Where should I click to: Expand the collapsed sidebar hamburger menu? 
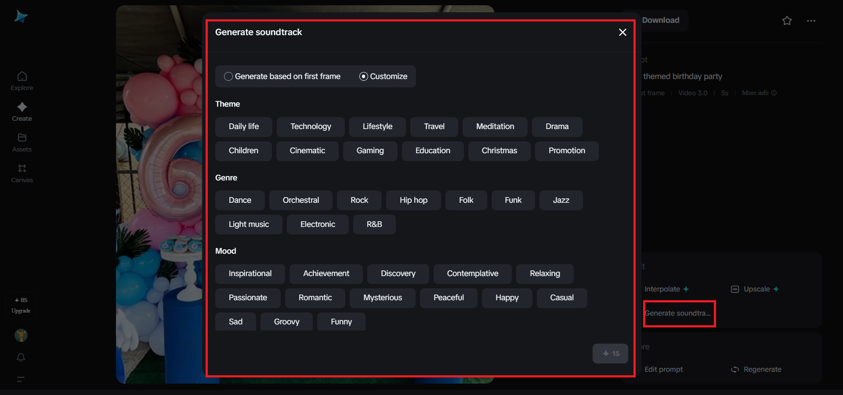tap(21, 380)
